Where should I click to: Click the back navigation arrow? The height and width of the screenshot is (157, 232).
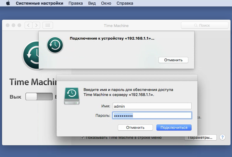point(28,25)
